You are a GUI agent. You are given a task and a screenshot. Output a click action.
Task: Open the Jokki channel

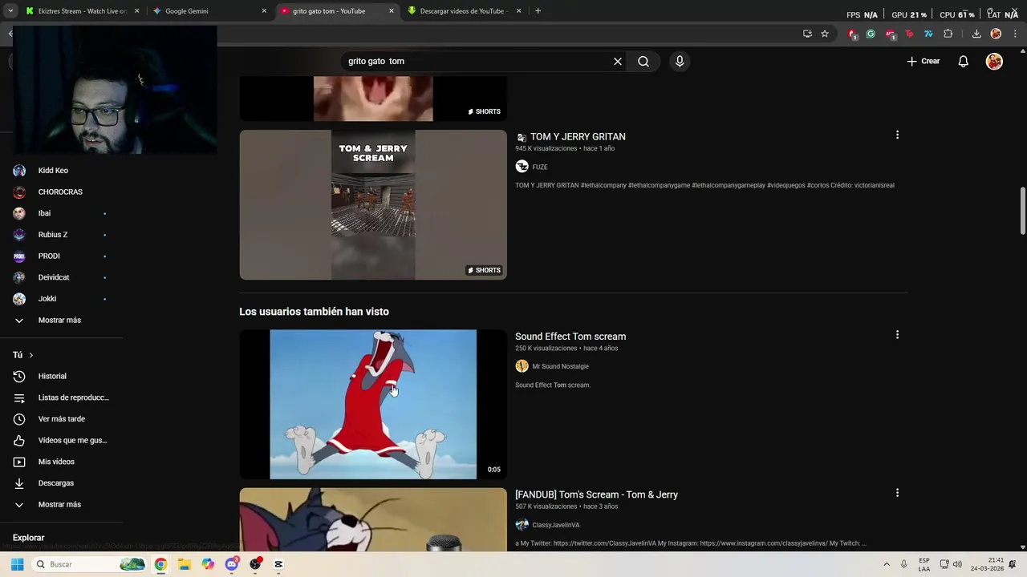pyautogui.click(x=61, y=299)
